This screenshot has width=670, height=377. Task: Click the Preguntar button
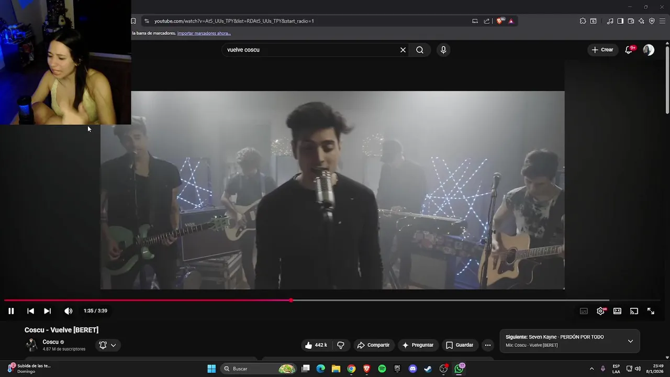click(x=417, y=345)
